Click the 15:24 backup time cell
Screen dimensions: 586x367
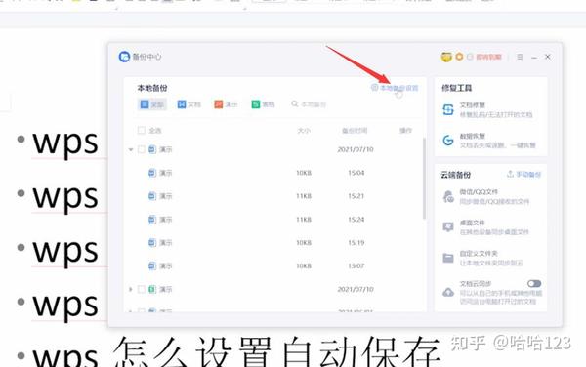tap(356, 220)
